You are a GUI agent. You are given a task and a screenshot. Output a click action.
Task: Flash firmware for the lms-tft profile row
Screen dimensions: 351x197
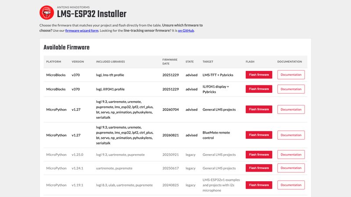[x=259, y=75]
